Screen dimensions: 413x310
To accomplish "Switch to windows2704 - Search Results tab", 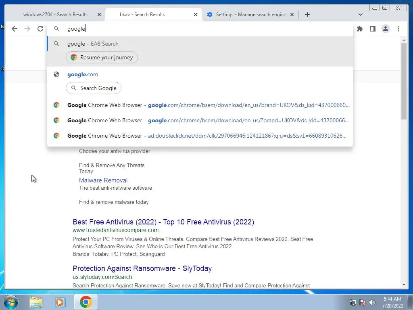I will tap(55, 15).
